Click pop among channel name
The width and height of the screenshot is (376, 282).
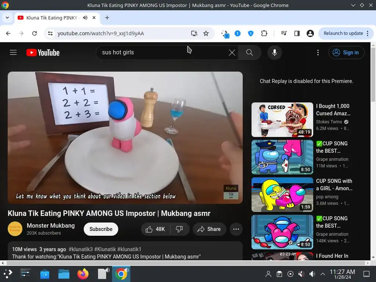[327, 197]
